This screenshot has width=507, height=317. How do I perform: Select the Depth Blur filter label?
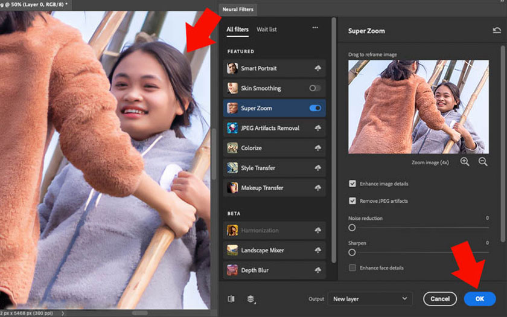click(x=255, y=270)
